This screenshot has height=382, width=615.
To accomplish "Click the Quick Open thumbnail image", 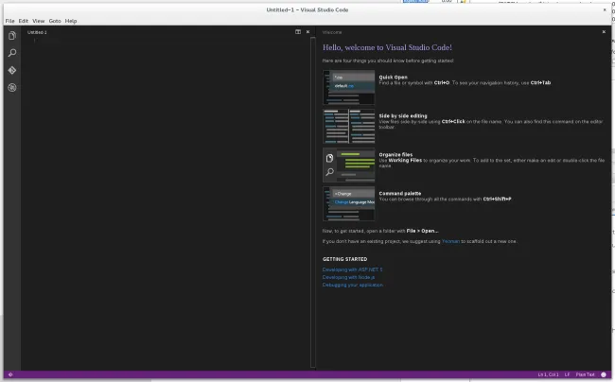I will point(348,87).
